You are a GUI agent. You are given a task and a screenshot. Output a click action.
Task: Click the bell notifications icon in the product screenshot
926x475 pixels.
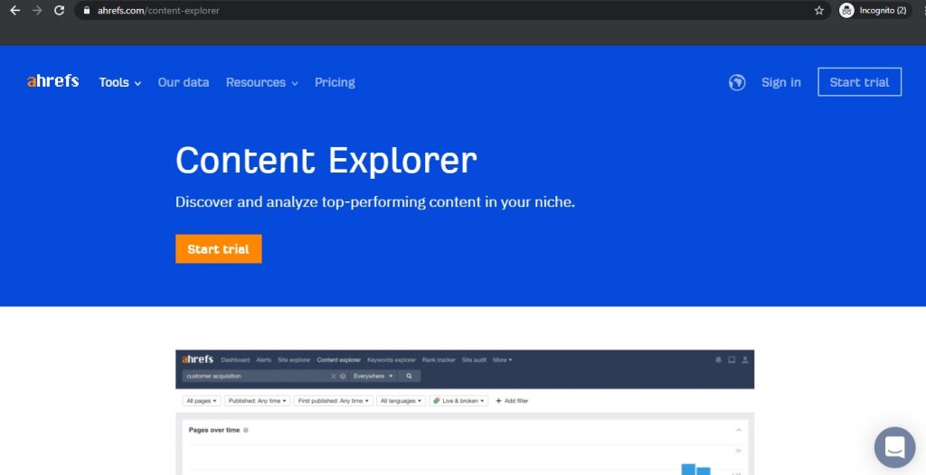click(718, 359)
